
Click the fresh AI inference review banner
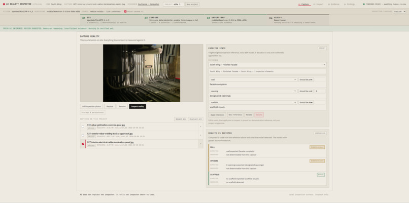tap(204, 29)
